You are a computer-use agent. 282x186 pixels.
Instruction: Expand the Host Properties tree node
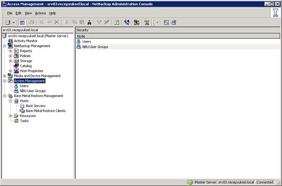(x=10, y=71)
